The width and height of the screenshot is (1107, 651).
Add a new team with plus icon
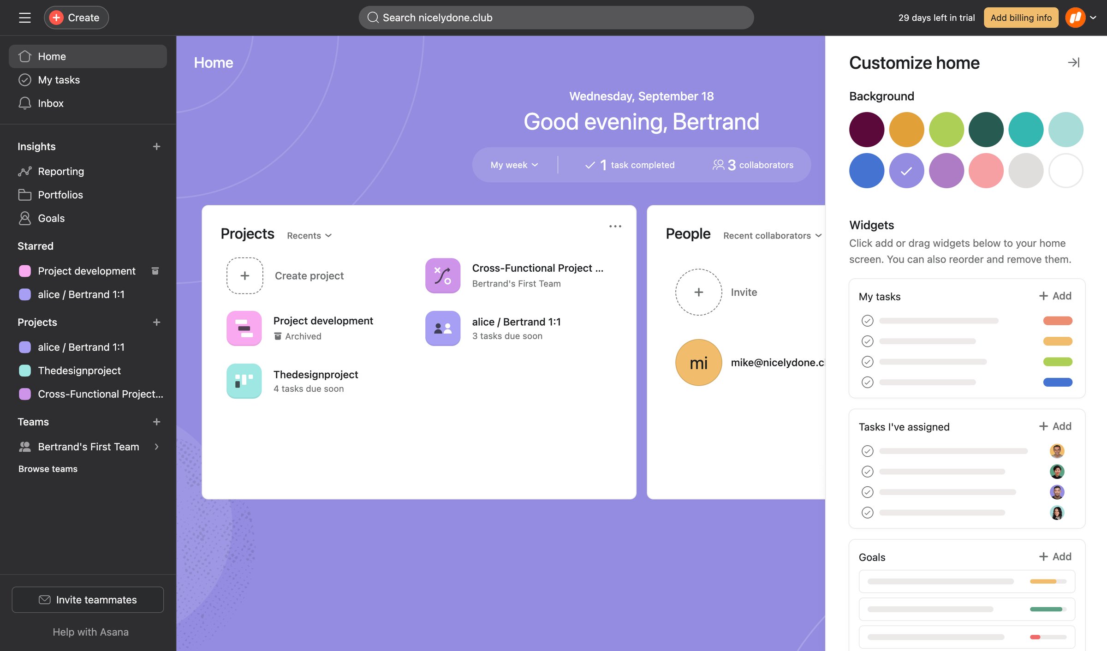156,422
